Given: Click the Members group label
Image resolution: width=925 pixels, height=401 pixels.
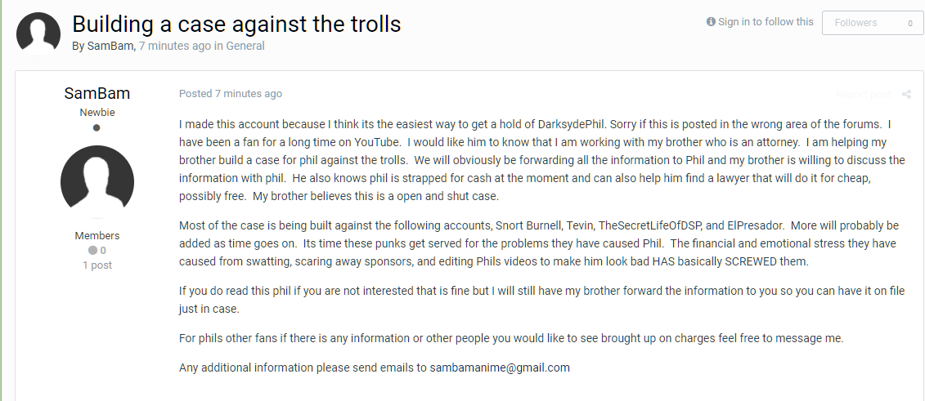Looking at the screenshot, I should 97,235.
